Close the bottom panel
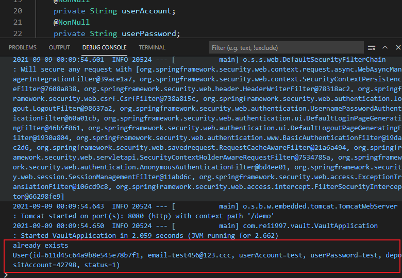This screenshot has height=278, width=402. [398, 47]
